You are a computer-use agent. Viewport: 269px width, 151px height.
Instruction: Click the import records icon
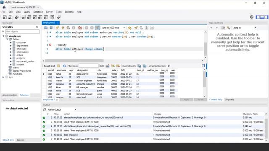pos(145,66)
